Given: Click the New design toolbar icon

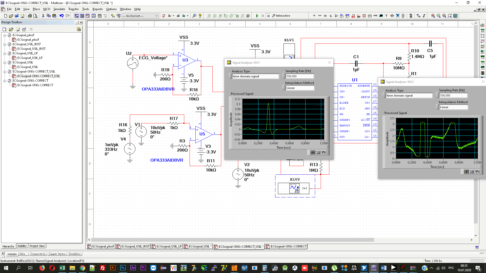Looking at the screenshot, I should pos(6,16).
